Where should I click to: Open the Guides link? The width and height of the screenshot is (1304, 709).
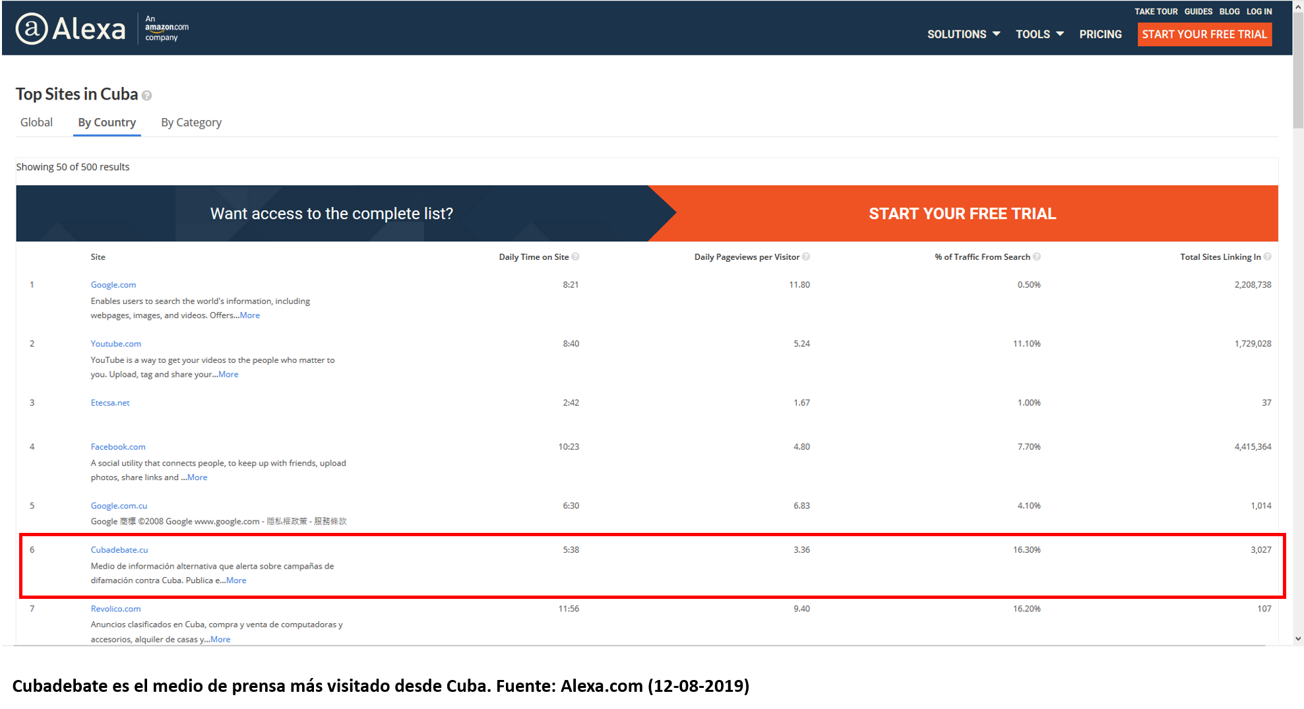pos(1198,12)
